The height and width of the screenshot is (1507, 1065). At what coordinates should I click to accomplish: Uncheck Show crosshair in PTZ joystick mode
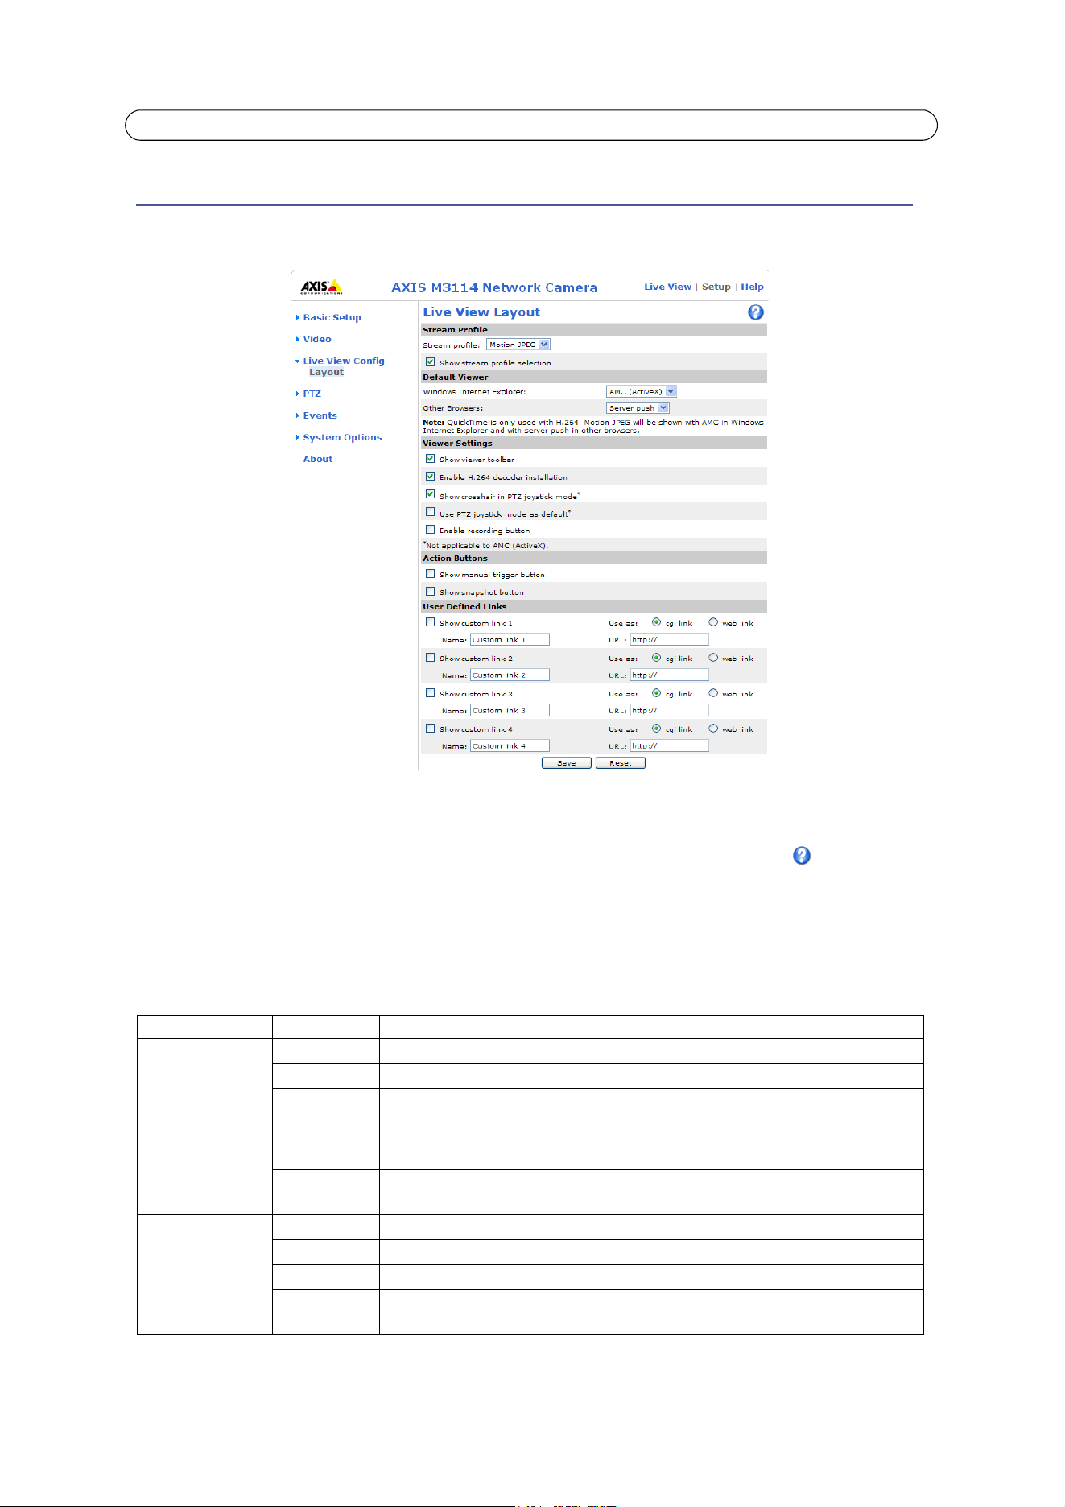(x=431, y=494)
